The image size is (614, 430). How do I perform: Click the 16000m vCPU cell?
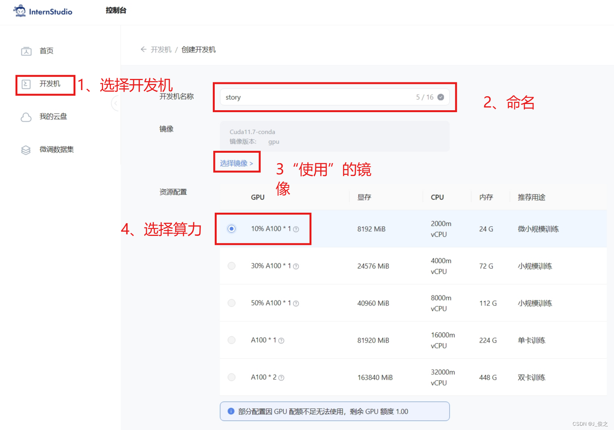(443, 340)
